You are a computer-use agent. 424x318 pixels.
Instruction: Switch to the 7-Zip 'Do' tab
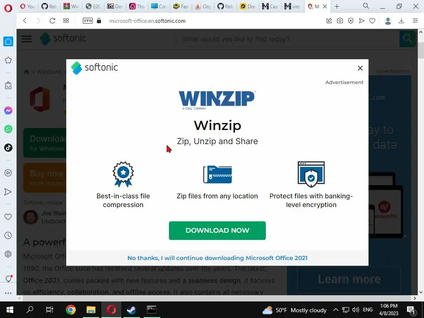coord(115,7)
